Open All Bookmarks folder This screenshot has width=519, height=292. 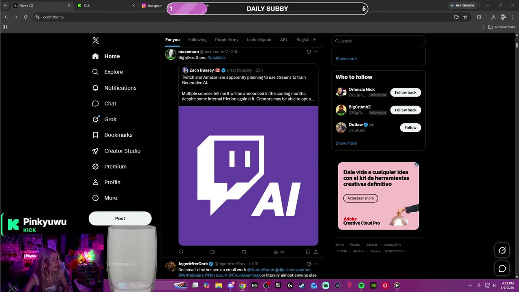click(x=502, y=27)
